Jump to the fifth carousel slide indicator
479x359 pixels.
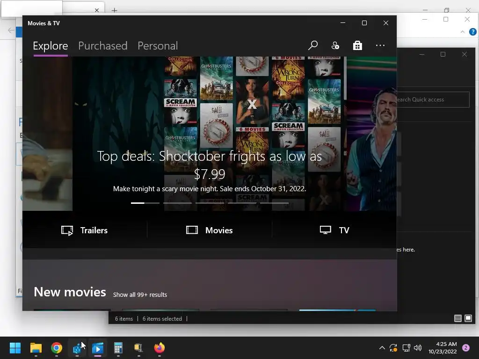(x=274, y=203)
